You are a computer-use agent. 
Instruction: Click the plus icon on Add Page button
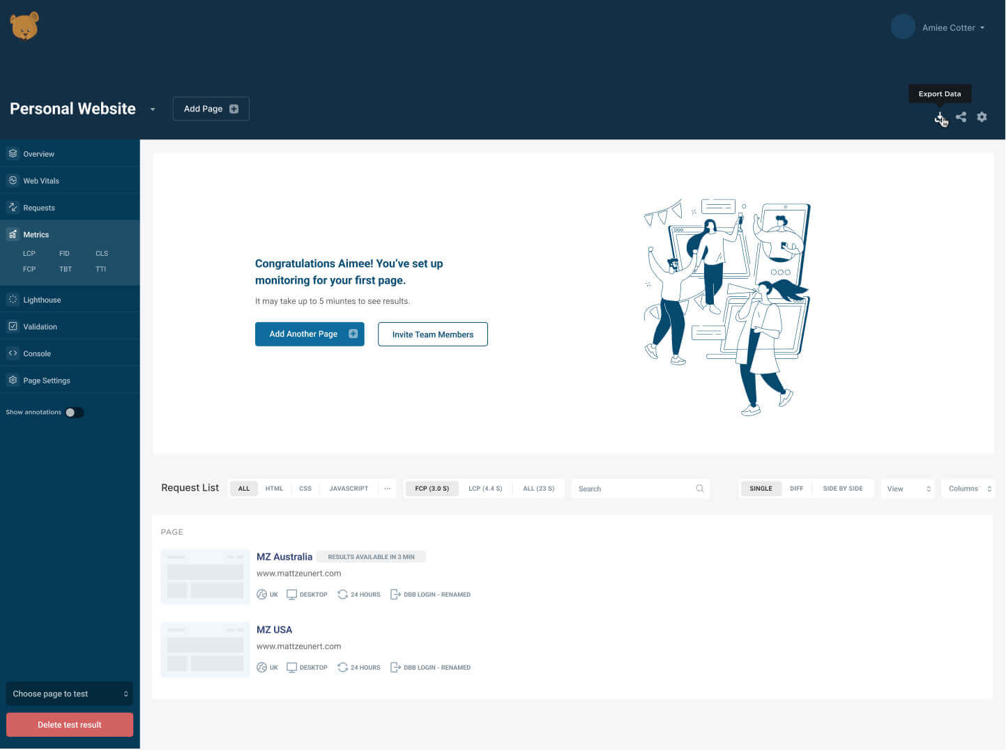click(234, 109)
